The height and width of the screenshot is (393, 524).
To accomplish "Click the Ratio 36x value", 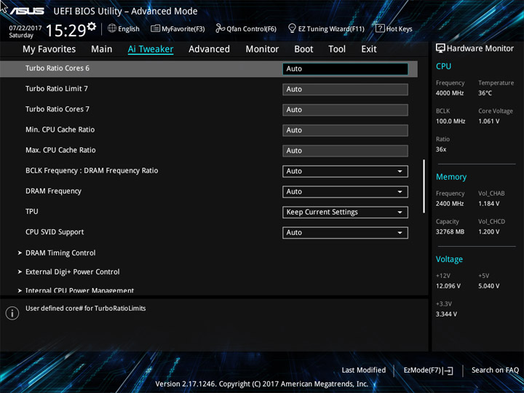I will pos(441,149).
